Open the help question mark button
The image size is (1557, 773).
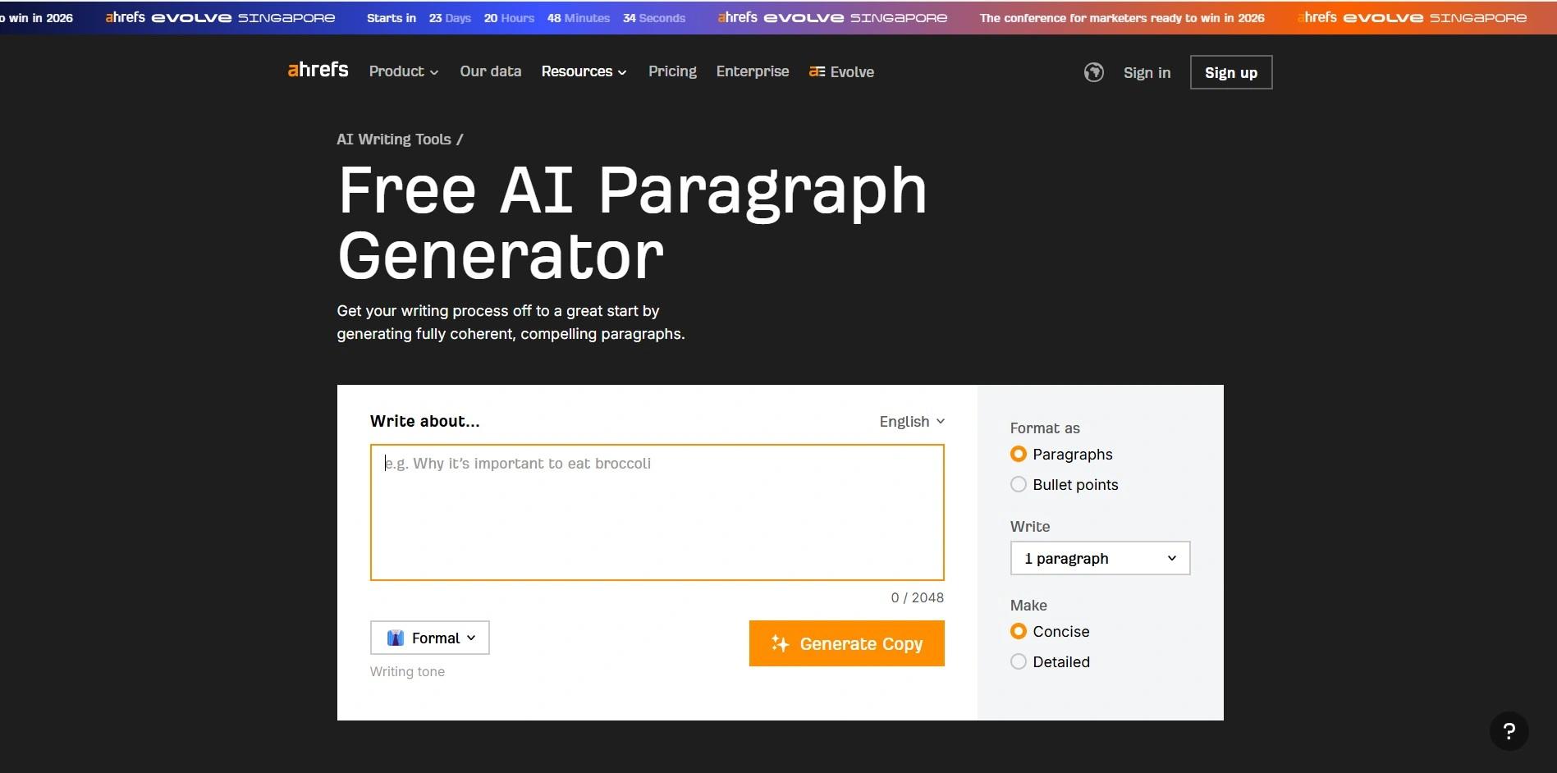point(1508,730)
